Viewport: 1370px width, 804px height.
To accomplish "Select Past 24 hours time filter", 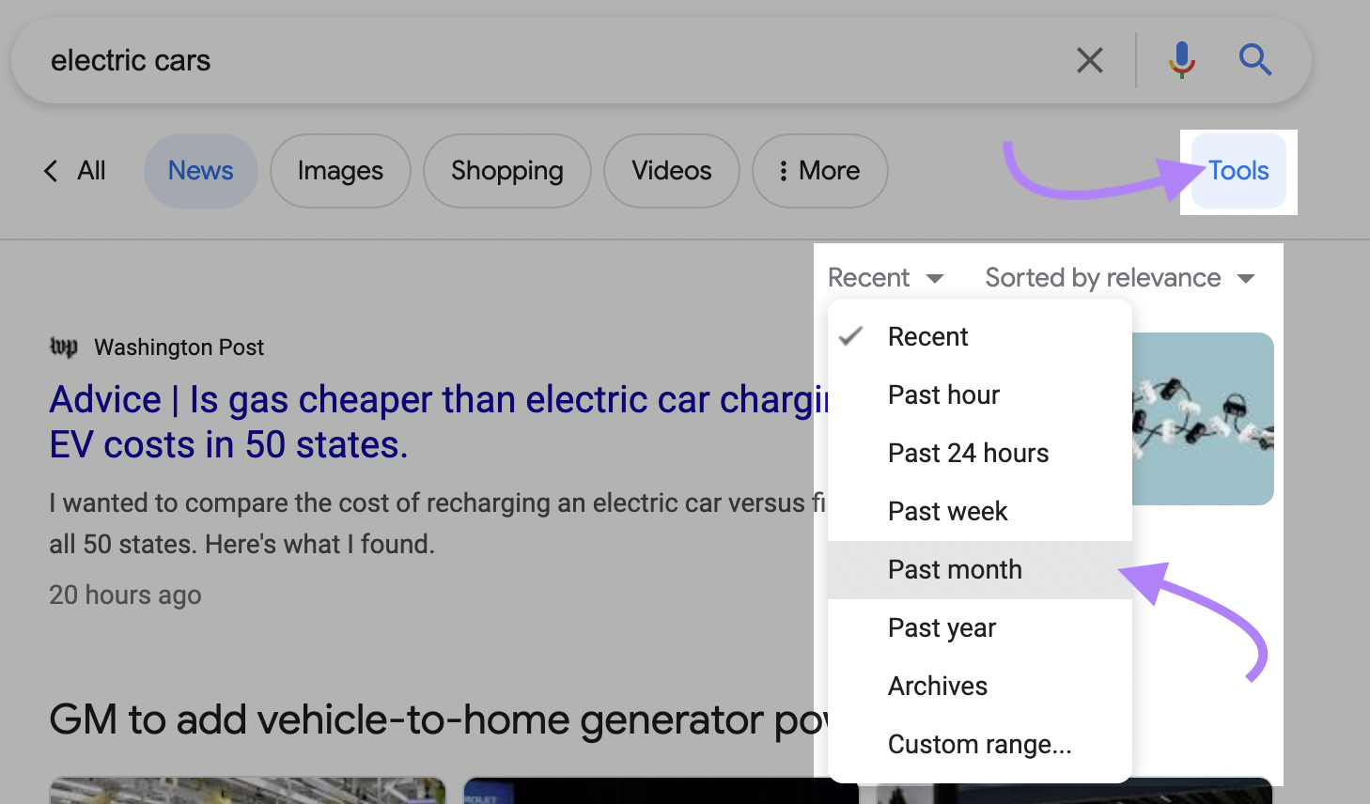I will pyautogui.click(x=968, y=453).
